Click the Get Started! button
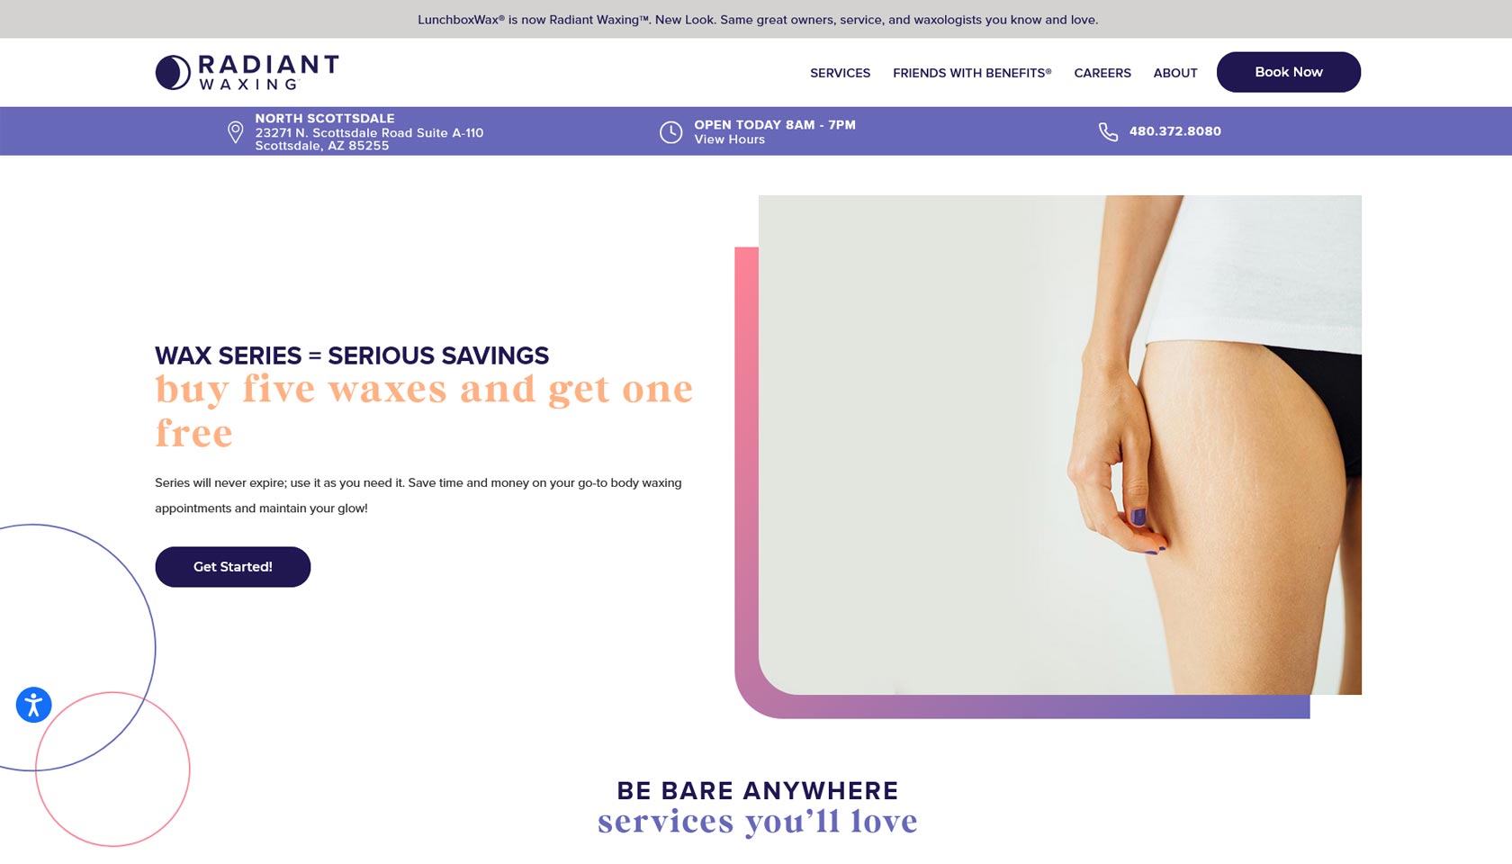 [x=233, y=567]
